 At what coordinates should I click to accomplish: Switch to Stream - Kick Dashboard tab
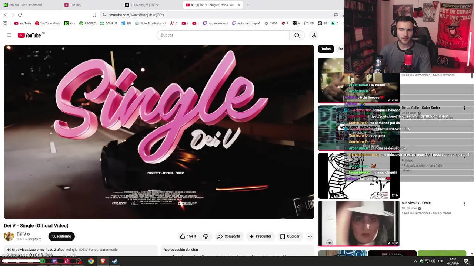click(x=30, y=5)
